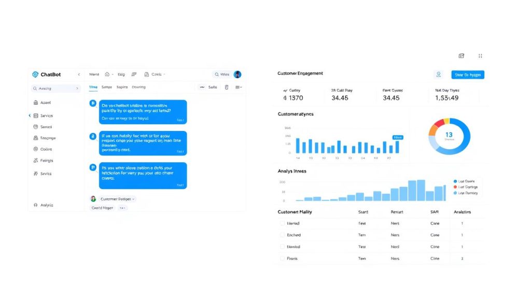Collapse the sidebar using the left chevron
This screenshot has height=303, width=531.
tap(79, 74)
